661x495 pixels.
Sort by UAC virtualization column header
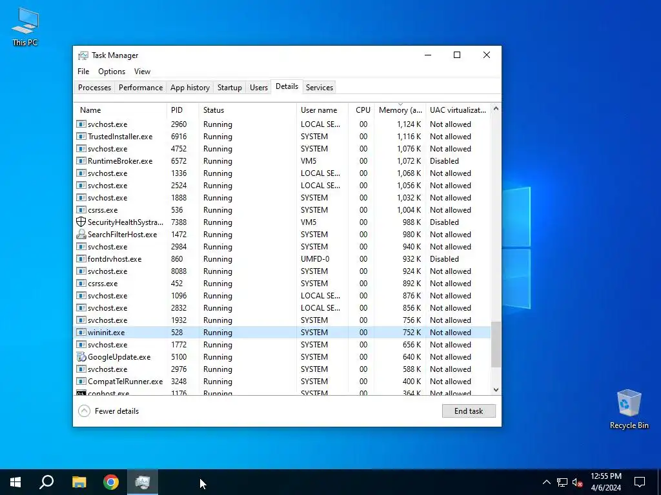point(458,110)
